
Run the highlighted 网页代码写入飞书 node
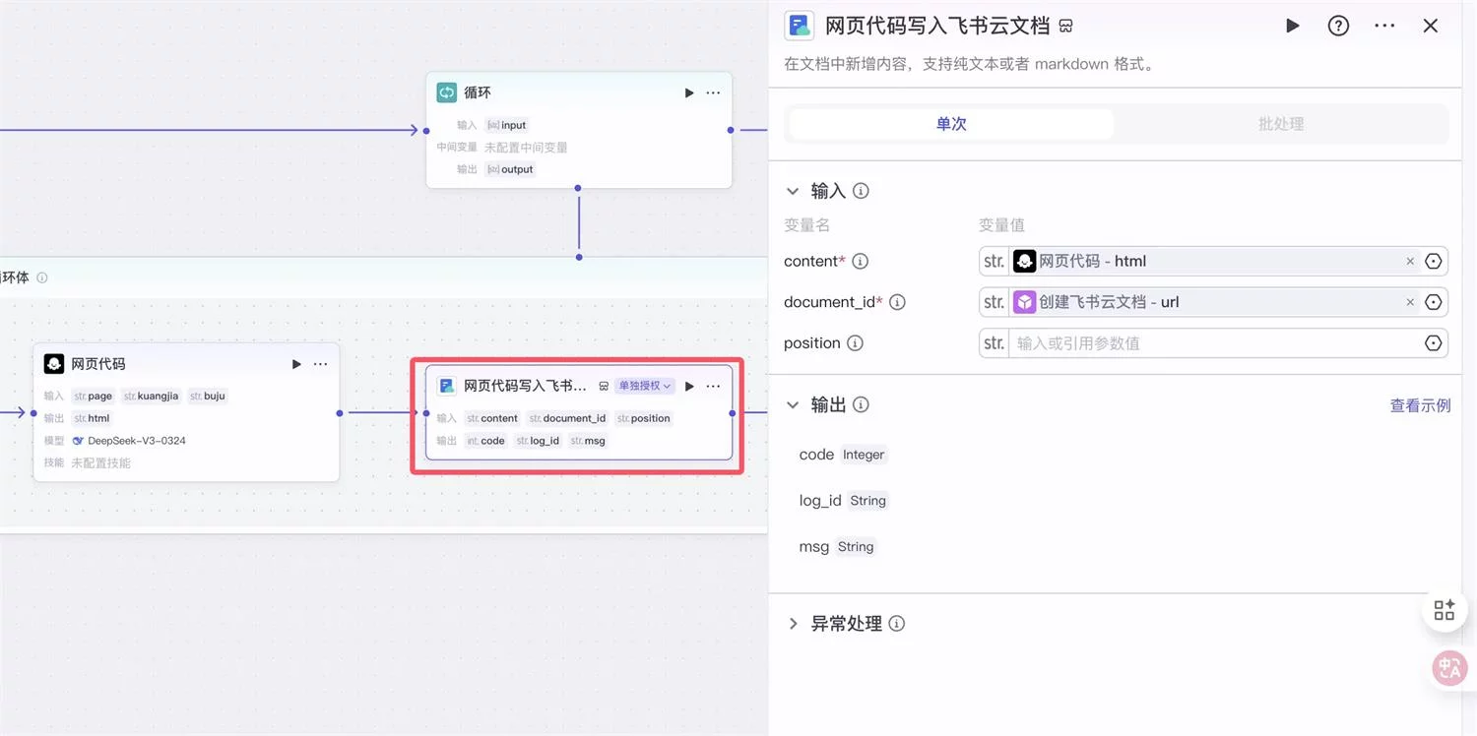pyautogui.click(x=688, y=385)
